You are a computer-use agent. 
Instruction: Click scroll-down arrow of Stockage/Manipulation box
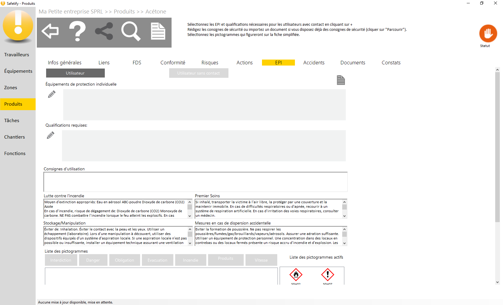190,243
